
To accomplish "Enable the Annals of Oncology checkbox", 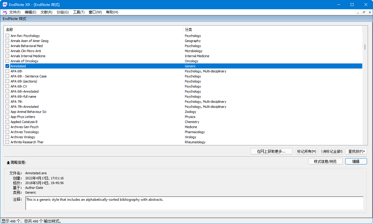I will pos(7,61).
